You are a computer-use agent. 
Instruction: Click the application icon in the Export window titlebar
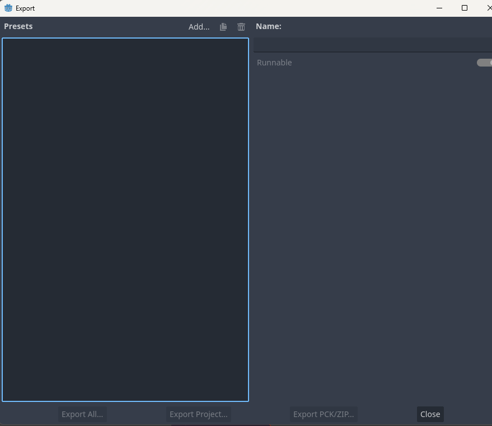[7, 8]
